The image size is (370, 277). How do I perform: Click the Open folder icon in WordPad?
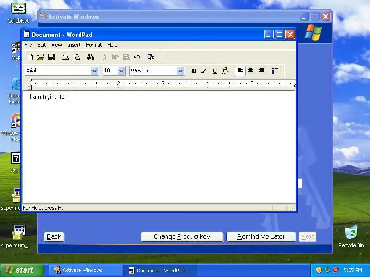point(41,57)
